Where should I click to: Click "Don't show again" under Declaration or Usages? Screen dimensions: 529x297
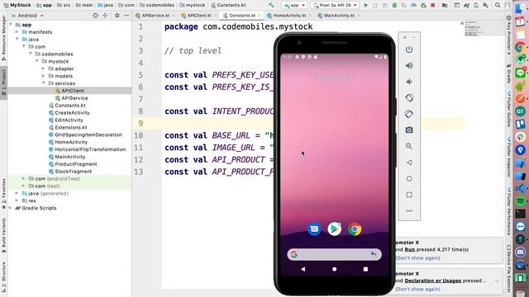pyautogui.click(x=417, y=289)
